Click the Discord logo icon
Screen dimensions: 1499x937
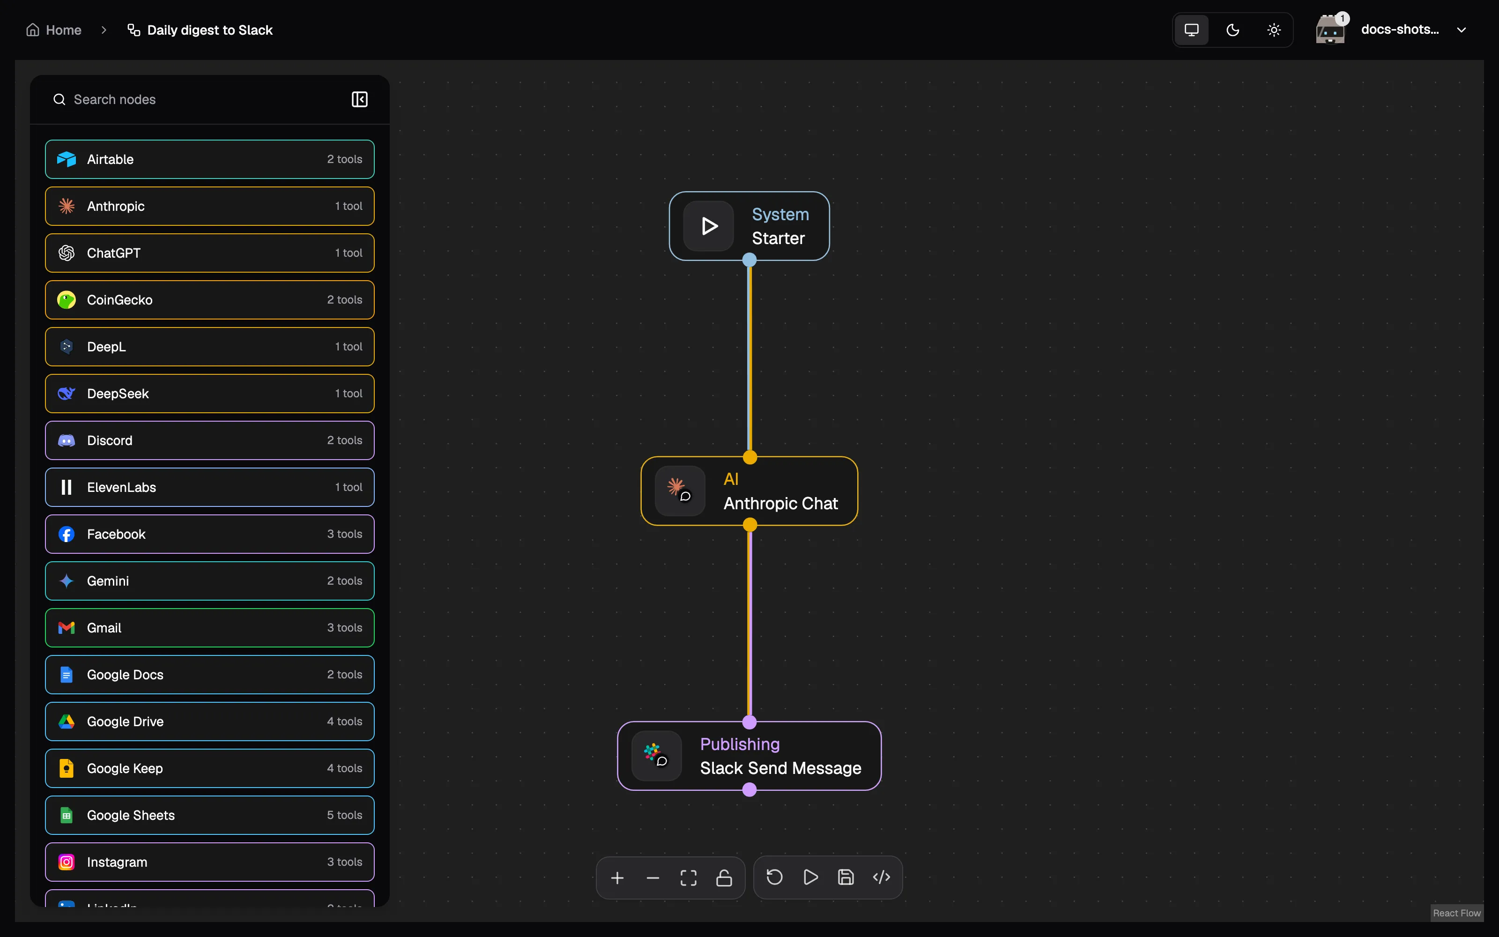(x=66, y=440)
